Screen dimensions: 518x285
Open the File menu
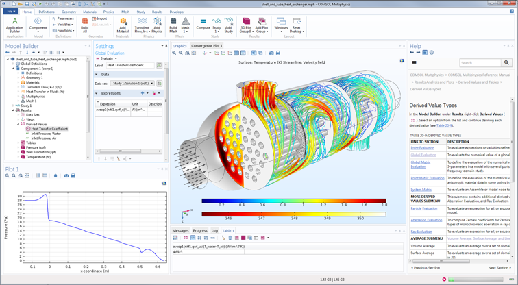[11, 11]
